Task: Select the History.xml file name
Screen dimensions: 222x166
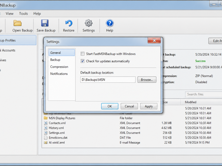Action: (56, 128)
